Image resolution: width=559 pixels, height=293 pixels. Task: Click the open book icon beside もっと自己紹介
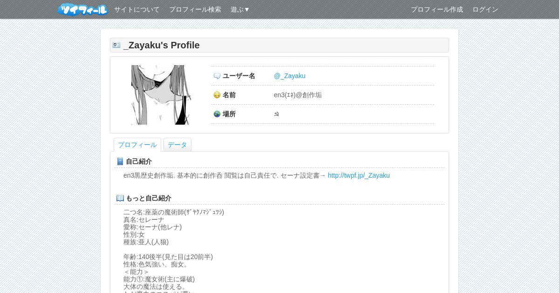click(120, 198)
